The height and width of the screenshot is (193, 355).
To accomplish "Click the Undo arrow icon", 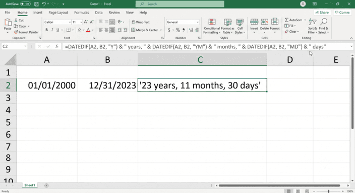I will pyautogui.click(x=44, y=4).
